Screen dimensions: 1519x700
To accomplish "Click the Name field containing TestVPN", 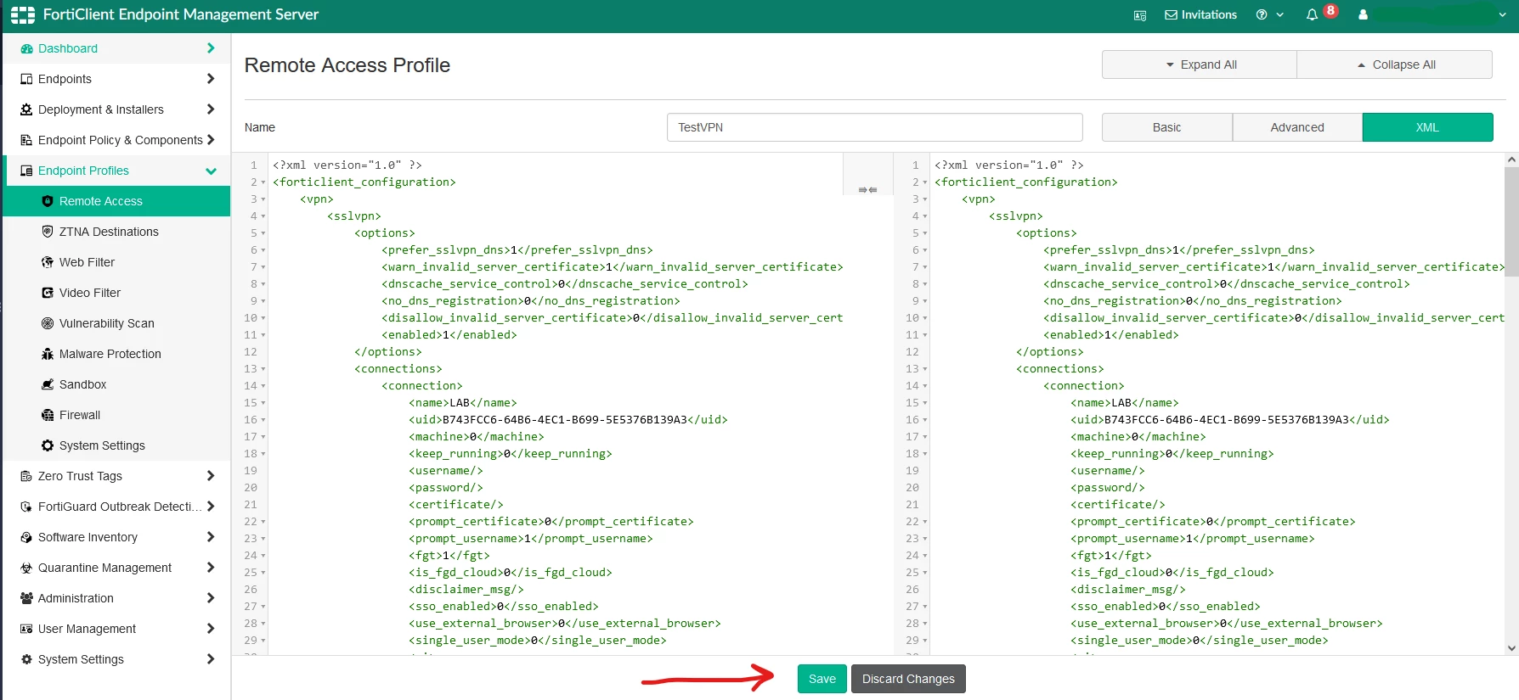I will 875,127.
